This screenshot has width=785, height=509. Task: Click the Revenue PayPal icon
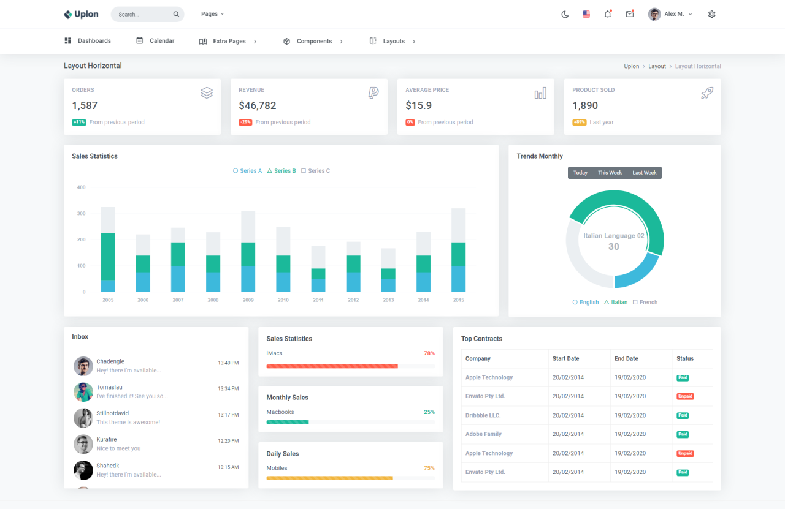tap(373, 92)
